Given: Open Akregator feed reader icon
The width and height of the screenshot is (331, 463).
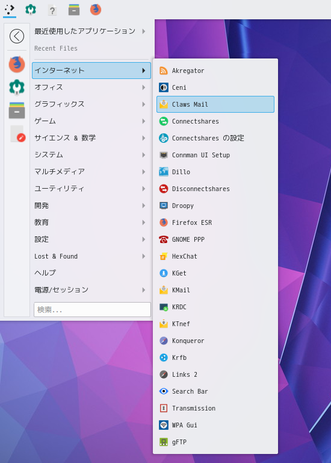Looking at the screenshot, I should (x=164, y=71).
